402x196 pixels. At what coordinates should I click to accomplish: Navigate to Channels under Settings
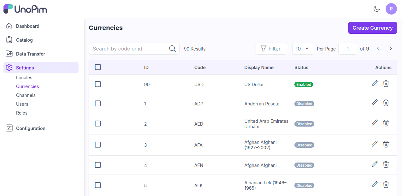[26, 95]
